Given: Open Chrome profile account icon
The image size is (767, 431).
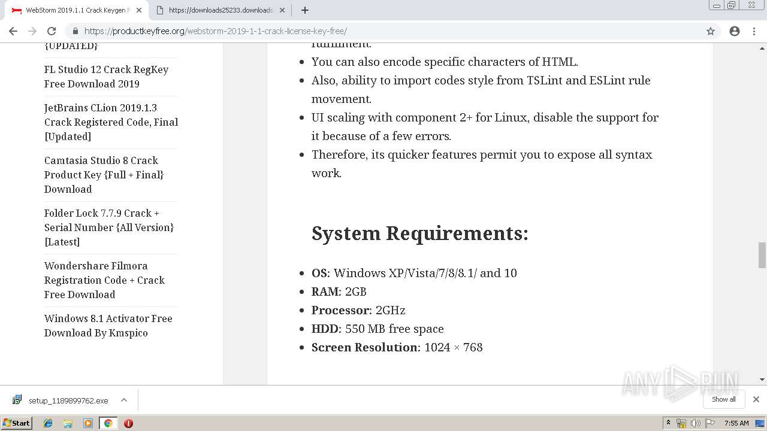Looking at the screenshot, I should click(735, 31).
